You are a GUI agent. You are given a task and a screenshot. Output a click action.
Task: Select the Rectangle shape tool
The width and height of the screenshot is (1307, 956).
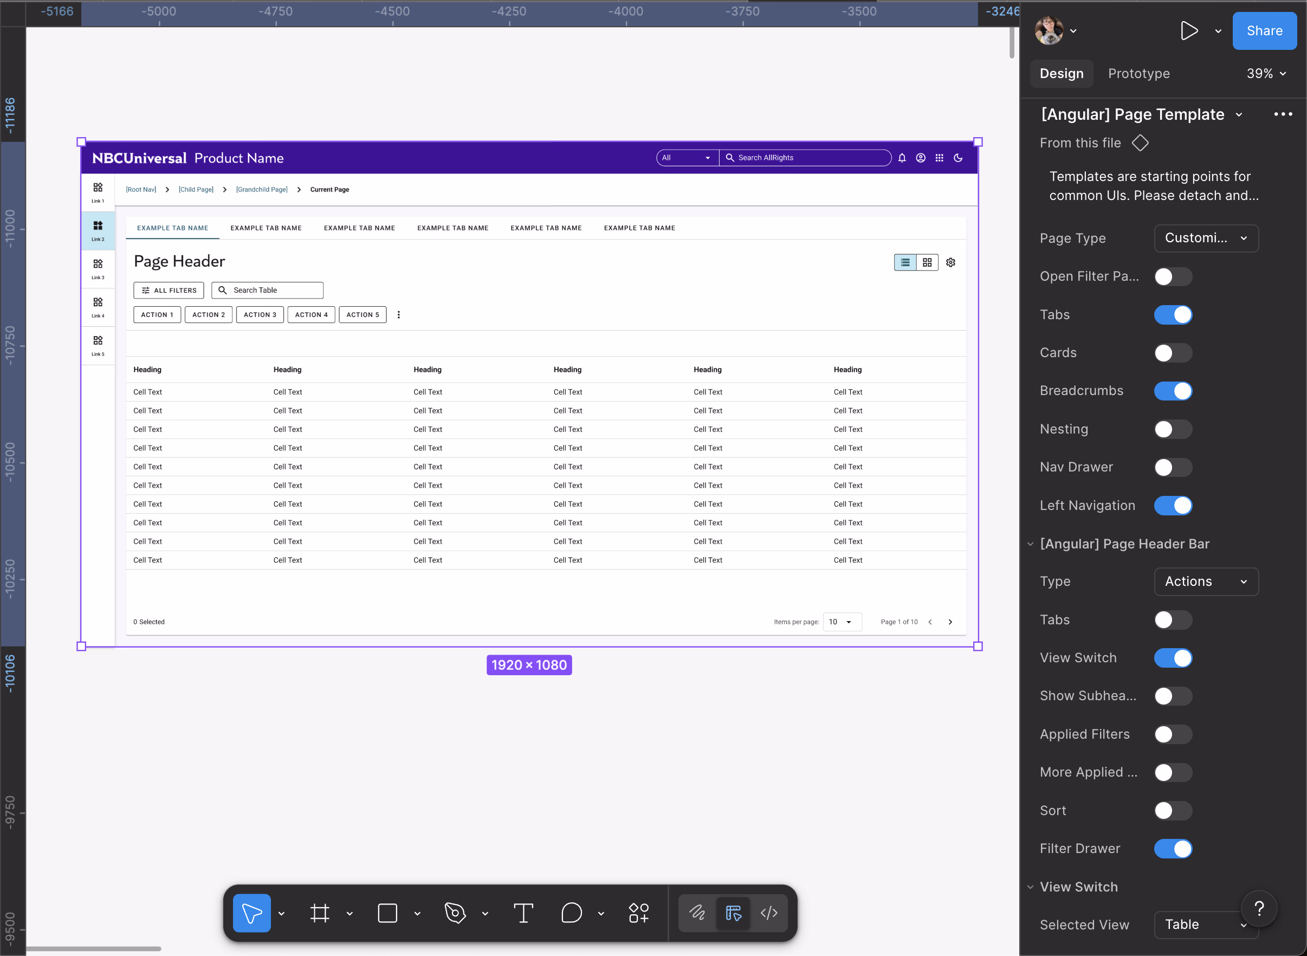point(387,913)
